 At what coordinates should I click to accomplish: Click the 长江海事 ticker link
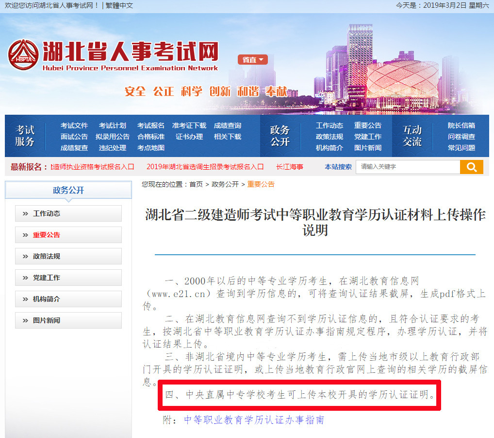coord(290,167)
